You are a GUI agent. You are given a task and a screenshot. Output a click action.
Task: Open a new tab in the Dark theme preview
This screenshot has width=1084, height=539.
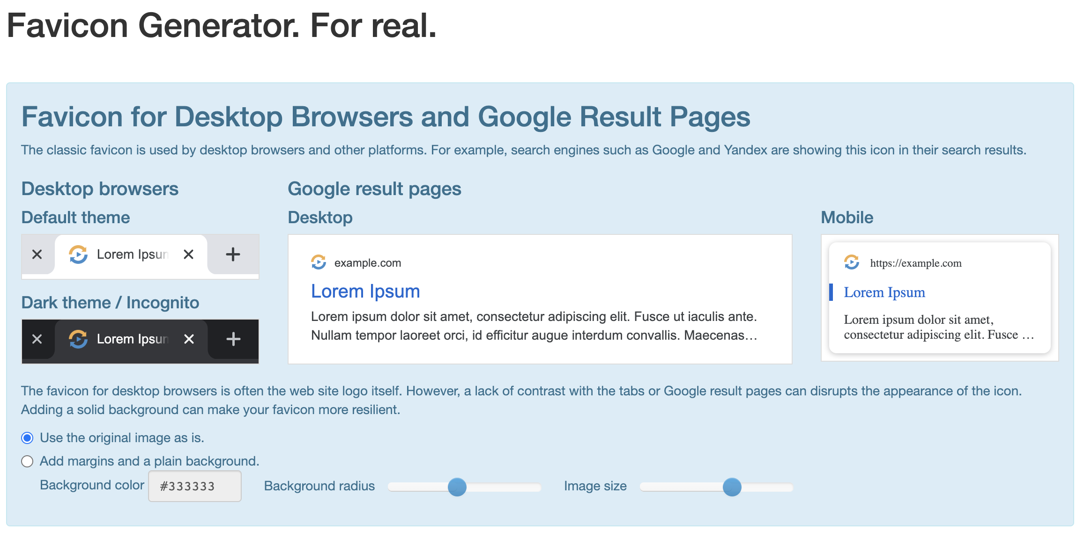click(232, 339)
